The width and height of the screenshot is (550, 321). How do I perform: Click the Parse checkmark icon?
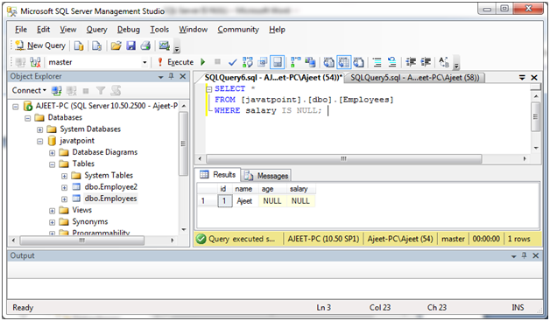pyautogui.click(x=232, y=62)
